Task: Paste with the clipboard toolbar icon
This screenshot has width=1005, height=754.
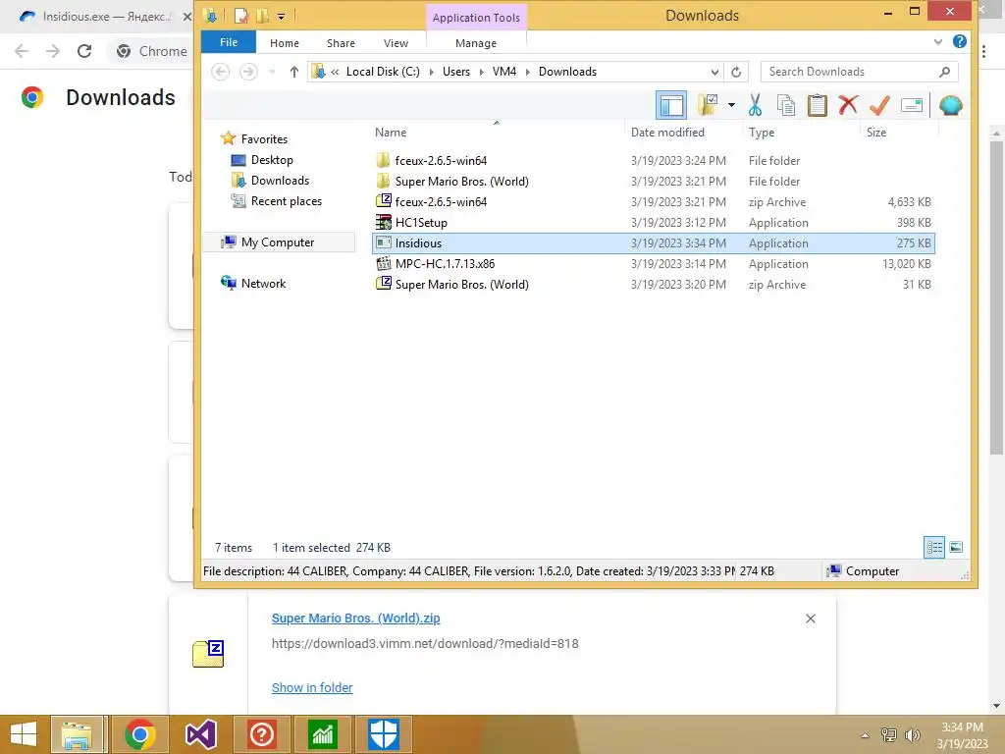Action: [818, 105]
